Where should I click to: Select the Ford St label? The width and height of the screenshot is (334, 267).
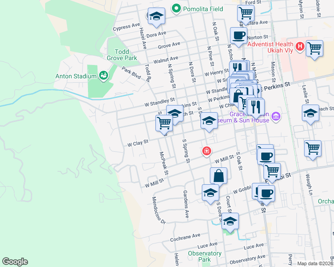coord(253,2)
